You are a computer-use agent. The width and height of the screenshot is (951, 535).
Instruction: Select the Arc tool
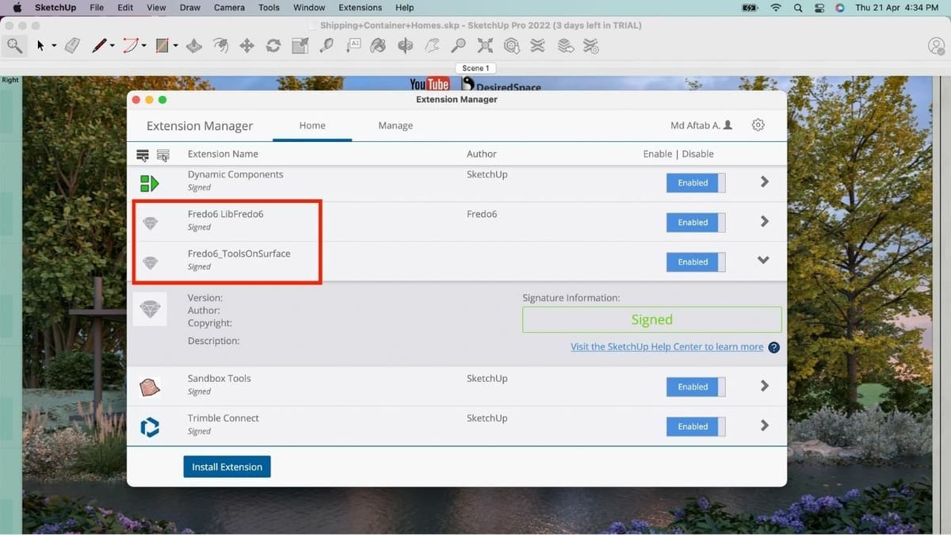(x=130, y=46)
